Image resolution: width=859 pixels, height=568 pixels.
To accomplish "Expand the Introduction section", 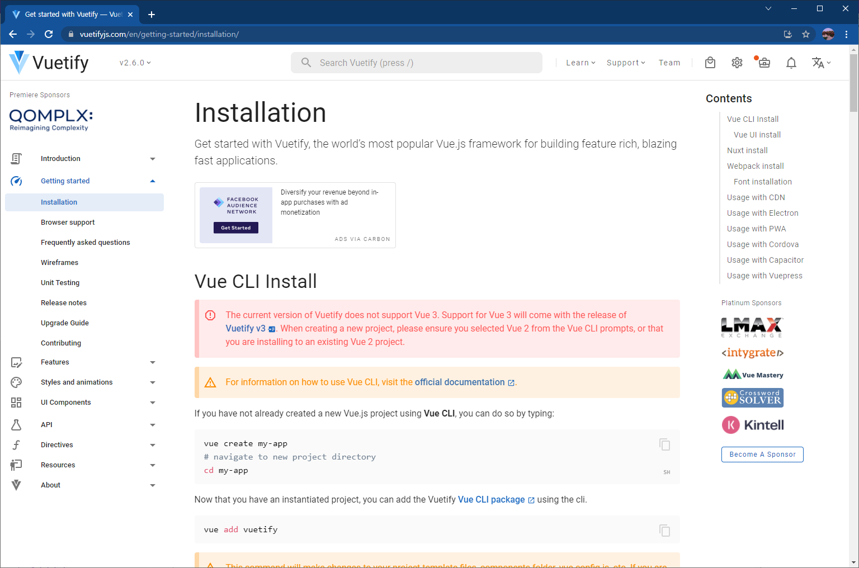I will pyautogui.click(x=153, y=159).
